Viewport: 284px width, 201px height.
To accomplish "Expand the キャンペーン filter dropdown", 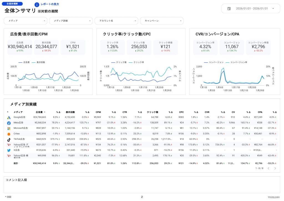I will click(x=162, y=21).
